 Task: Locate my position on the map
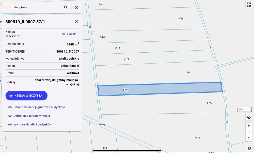click(x=249, y=117)
